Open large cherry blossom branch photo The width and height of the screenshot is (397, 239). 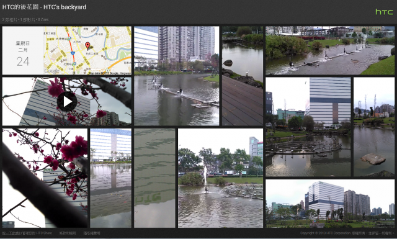tap(45, 178)
